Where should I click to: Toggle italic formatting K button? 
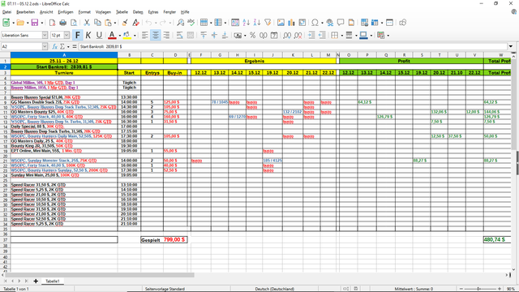[88, 35]
